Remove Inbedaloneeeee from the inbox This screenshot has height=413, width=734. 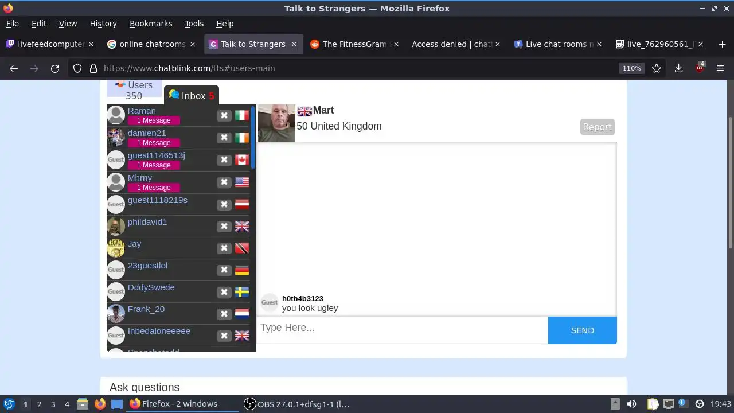[x=224, y=336]
